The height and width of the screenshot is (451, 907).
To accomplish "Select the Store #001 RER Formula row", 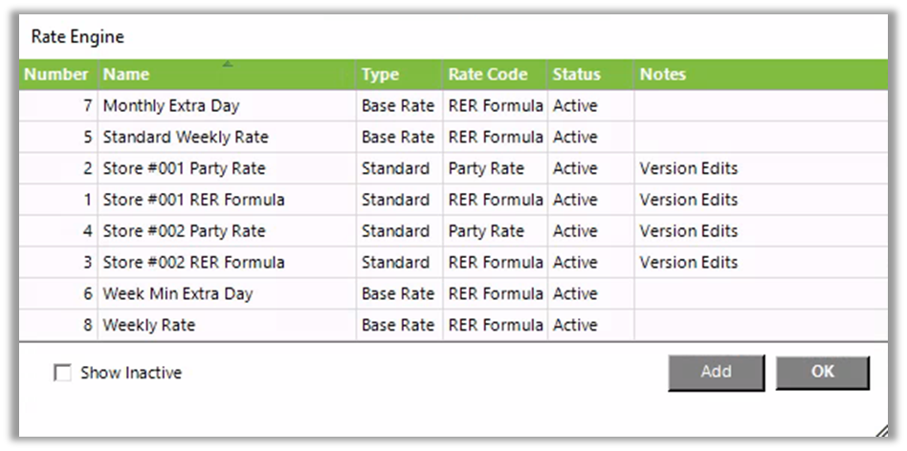I will pyautogui.click(x=194, y=201).
